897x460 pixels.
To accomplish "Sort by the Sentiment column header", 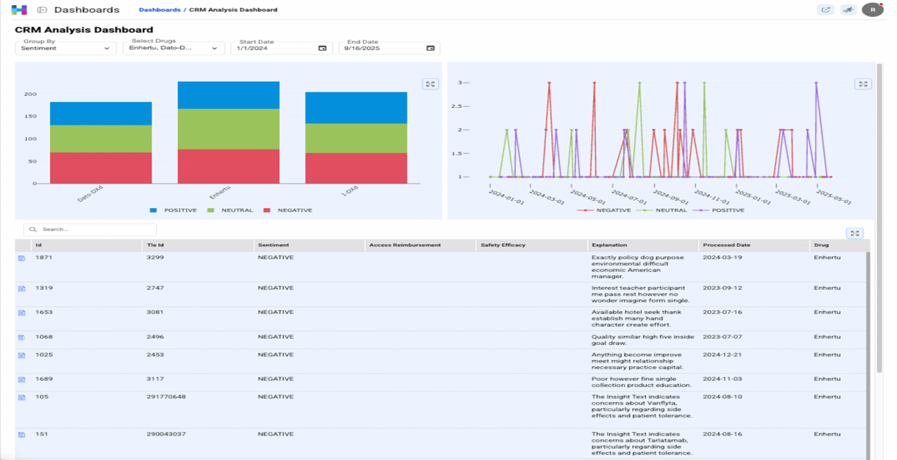I will pyautogui.click(x=273, y=245).
